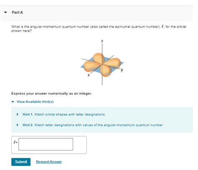Click the x axis label in diagram

pyautogui.click(x=89, y=75)
